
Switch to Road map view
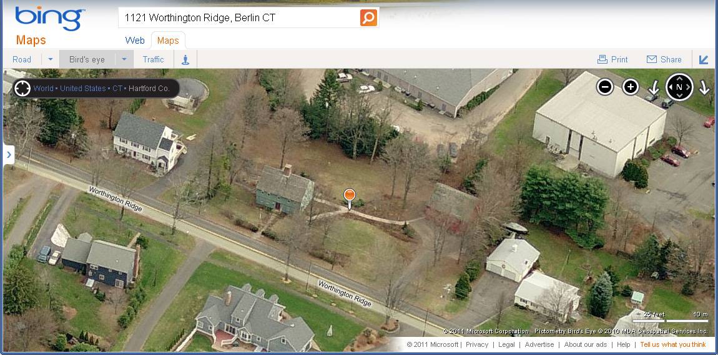[22, 59]
